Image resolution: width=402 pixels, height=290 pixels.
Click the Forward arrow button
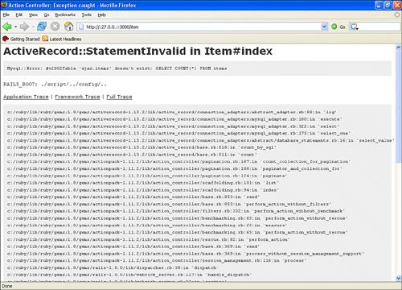(24, 27)
